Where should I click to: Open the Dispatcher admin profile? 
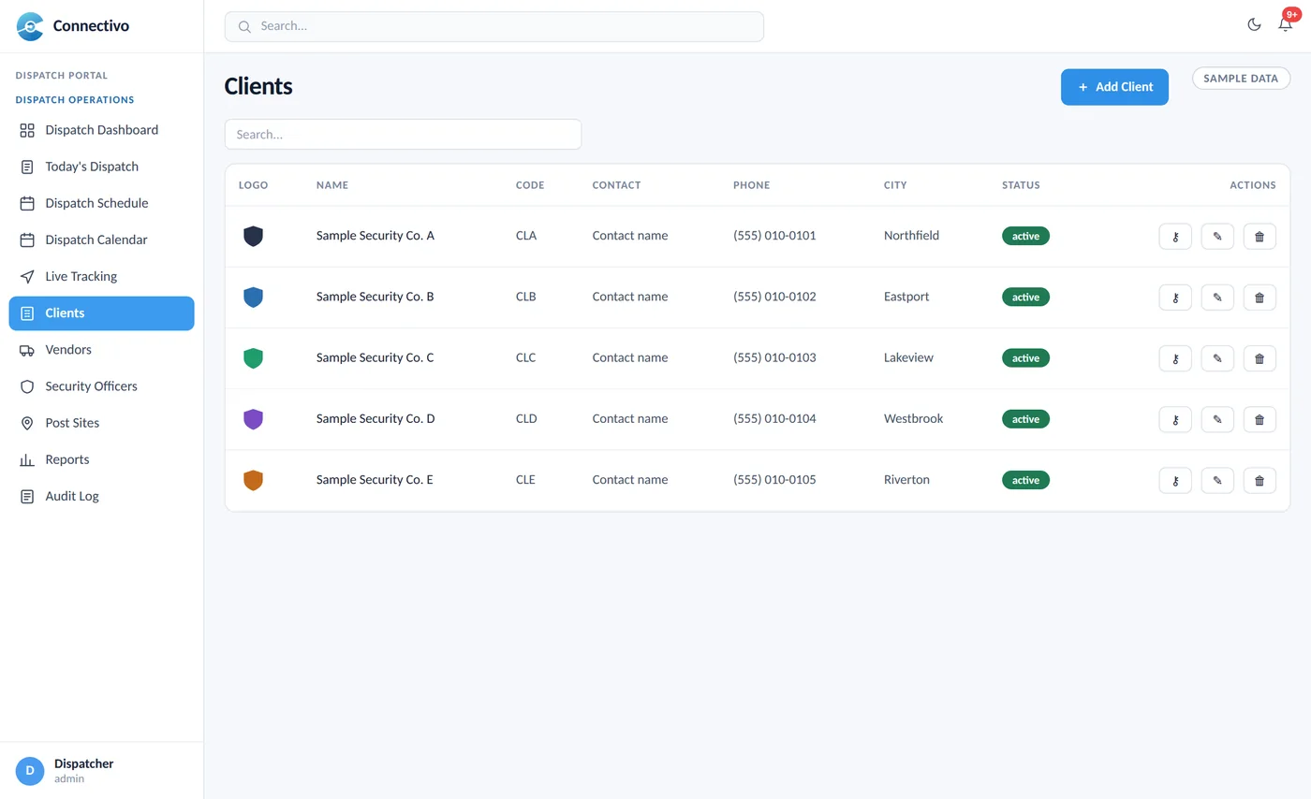point(101,771)
